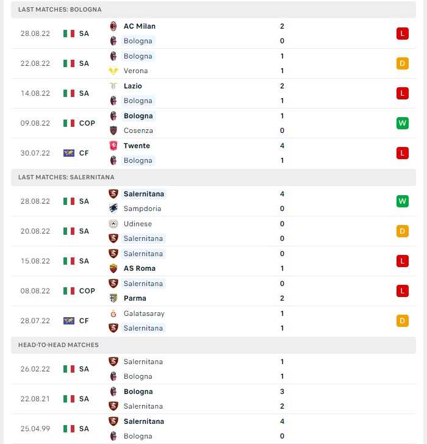The image size is (427, 444).
Task: Open the Head-to-Head Matches header
Action: 213,345
